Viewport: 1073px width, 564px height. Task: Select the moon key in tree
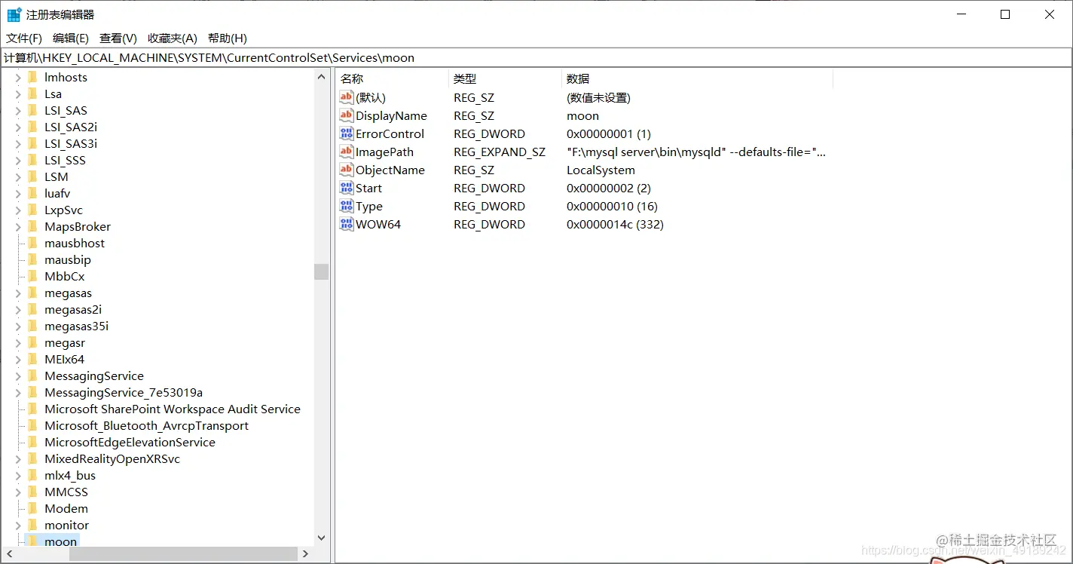pos(60,541)
